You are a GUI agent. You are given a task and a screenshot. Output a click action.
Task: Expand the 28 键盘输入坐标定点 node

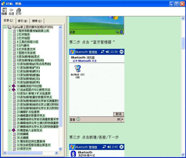click(10, 130)
